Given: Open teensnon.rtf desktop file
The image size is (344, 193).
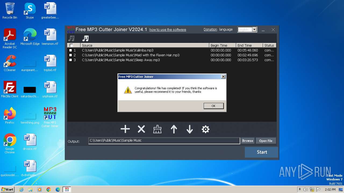Looking at the screenshot, I should [x=50, y=37].
